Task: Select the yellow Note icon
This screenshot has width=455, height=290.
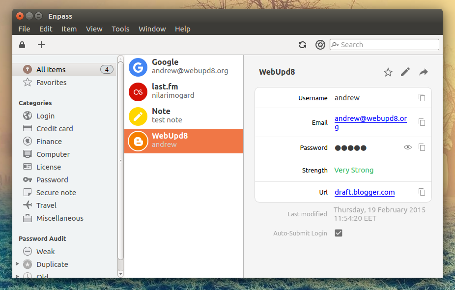Action: coord(138,116)
